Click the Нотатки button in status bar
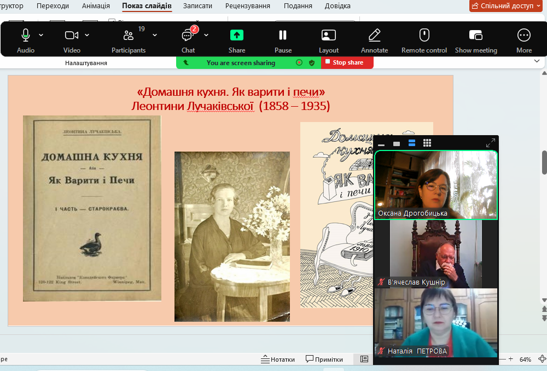Screen dimensions: 547x371 click(x=278, y=360)
